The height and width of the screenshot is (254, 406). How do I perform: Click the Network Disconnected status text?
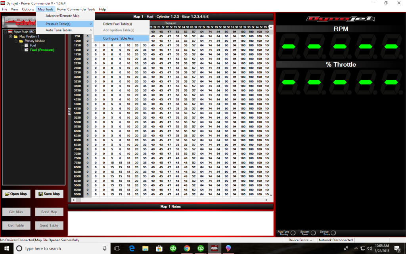coord(335,240)
